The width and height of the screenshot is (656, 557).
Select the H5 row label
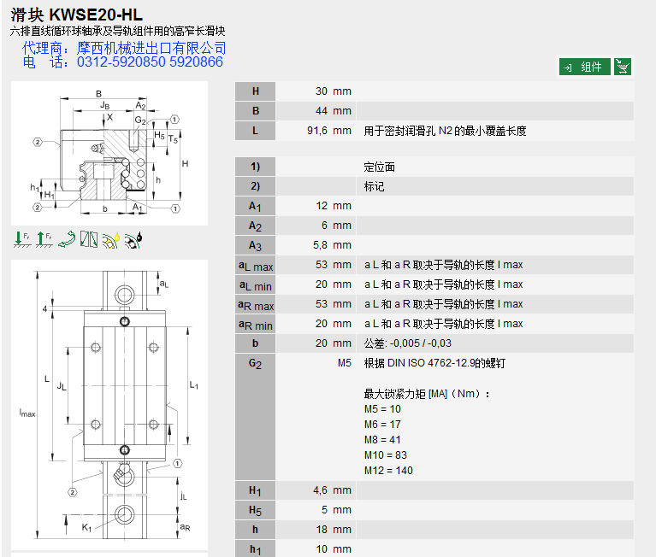click(255, 510)
